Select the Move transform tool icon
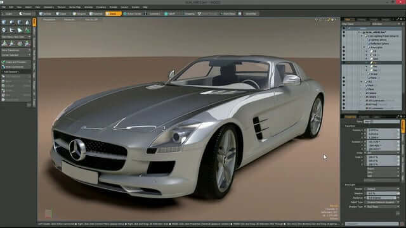Image resolution: width=406 pixels, height=228 pixels. point(4,43)
